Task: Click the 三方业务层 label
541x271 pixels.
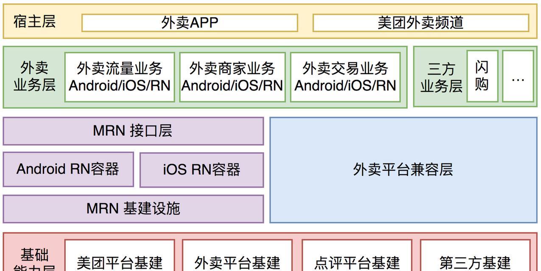Action: click(441, 77)
